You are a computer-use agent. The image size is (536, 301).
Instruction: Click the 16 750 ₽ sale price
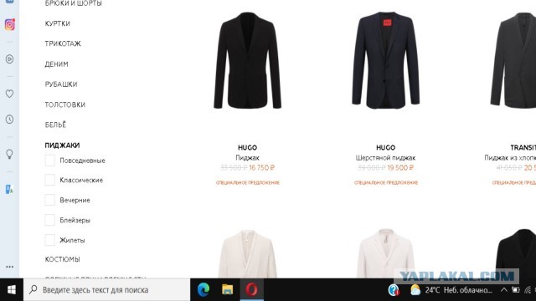coord(262,168)
